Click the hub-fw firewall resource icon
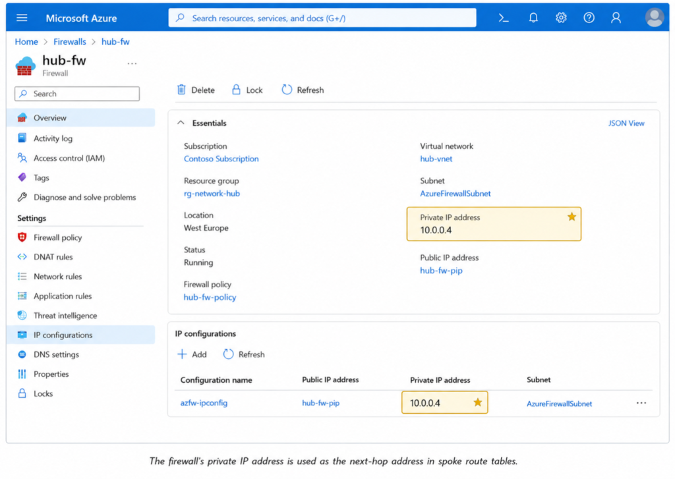The height and width of the screenshot is (479, 675). click(x=26, y=66)
